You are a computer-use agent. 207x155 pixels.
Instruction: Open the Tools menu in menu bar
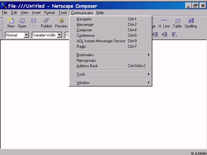pyautogui.click(x=63, y=13)
